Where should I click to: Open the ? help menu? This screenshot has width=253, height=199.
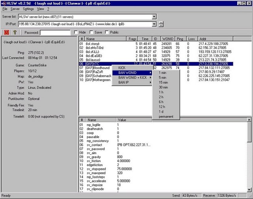[x=48, y=9]
